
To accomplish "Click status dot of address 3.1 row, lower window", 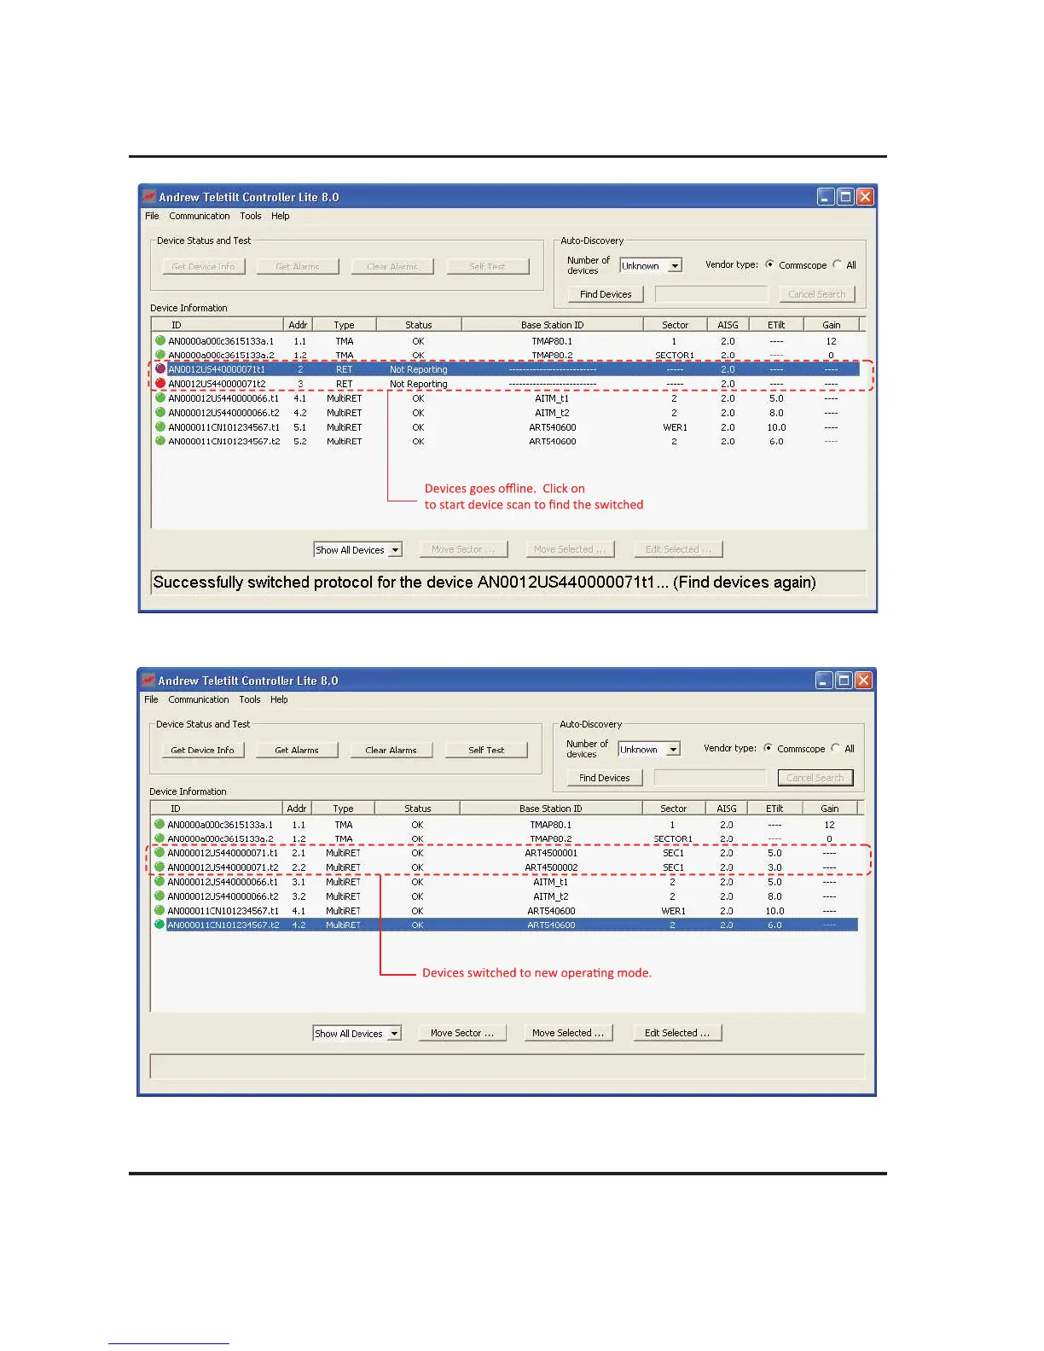I will (x=159, y=882).
